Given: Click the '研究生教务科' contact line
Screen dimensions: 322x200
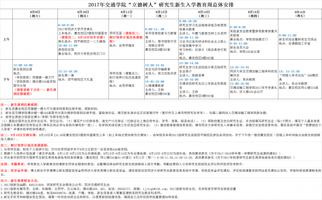Looking at the screenshot, I should [81, 193].
